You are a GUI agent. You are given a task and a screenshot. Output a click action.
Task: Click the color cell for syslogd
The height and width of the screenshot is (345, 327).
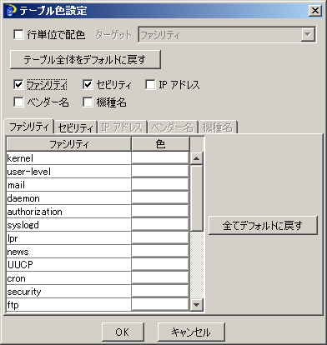point(160,225)
